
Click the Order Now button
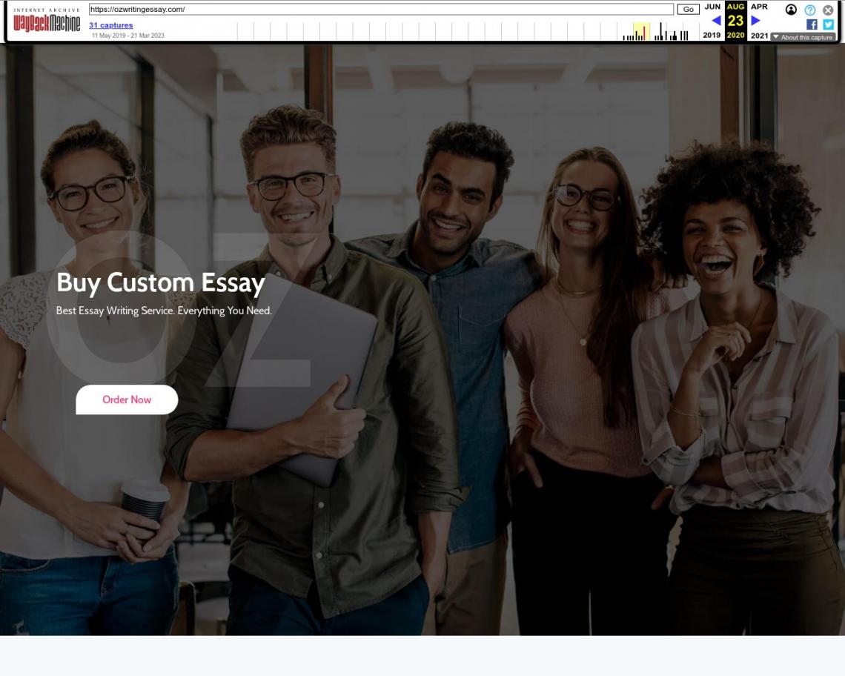click(127, 400)
